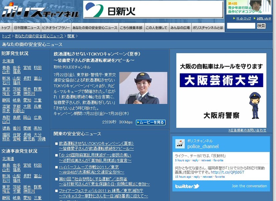Open the あなたの街の安全安心ニュース tab
This screenshot has height=201, width=276.
point(95,28)
